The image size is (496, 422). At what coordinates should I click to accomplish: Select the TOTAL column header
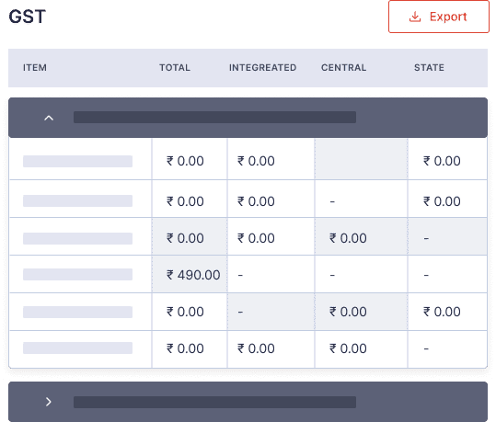tap(175, 68)
